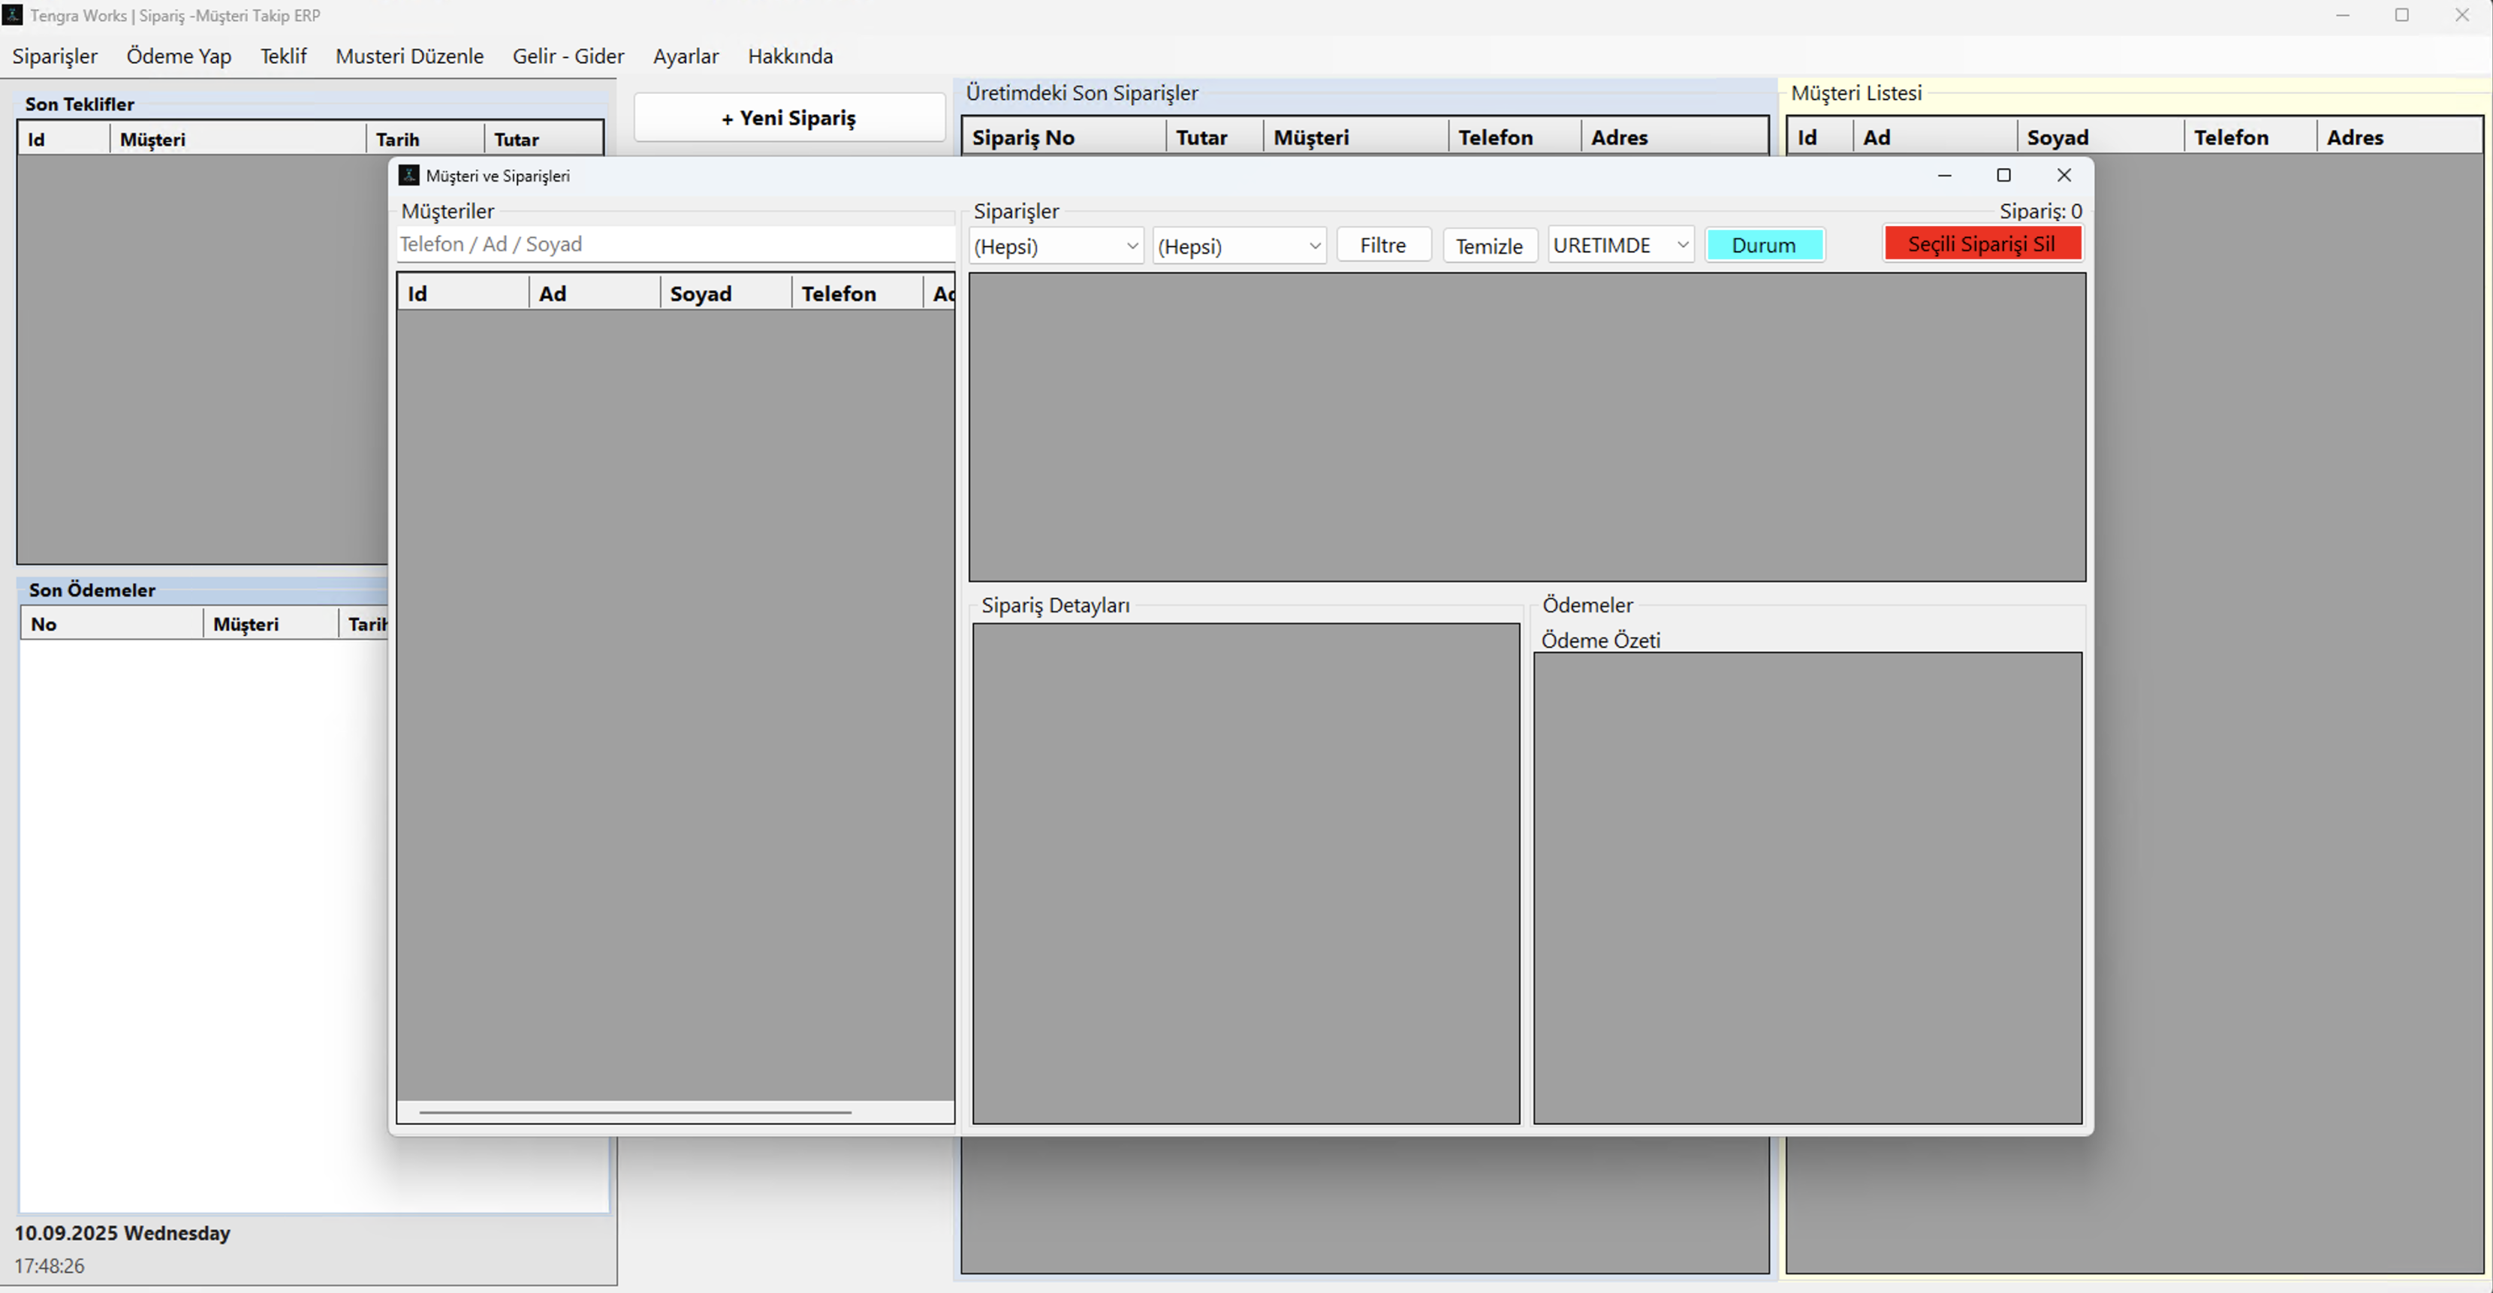Close the Müşteri ve Siparişleri dialog

pos(2063,175)
